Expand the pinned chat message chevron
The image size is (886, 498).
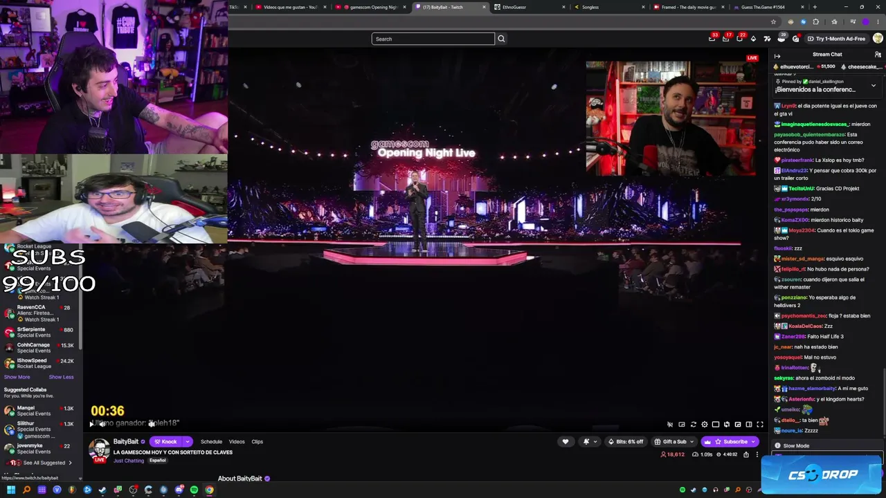(x=874, y=86)
